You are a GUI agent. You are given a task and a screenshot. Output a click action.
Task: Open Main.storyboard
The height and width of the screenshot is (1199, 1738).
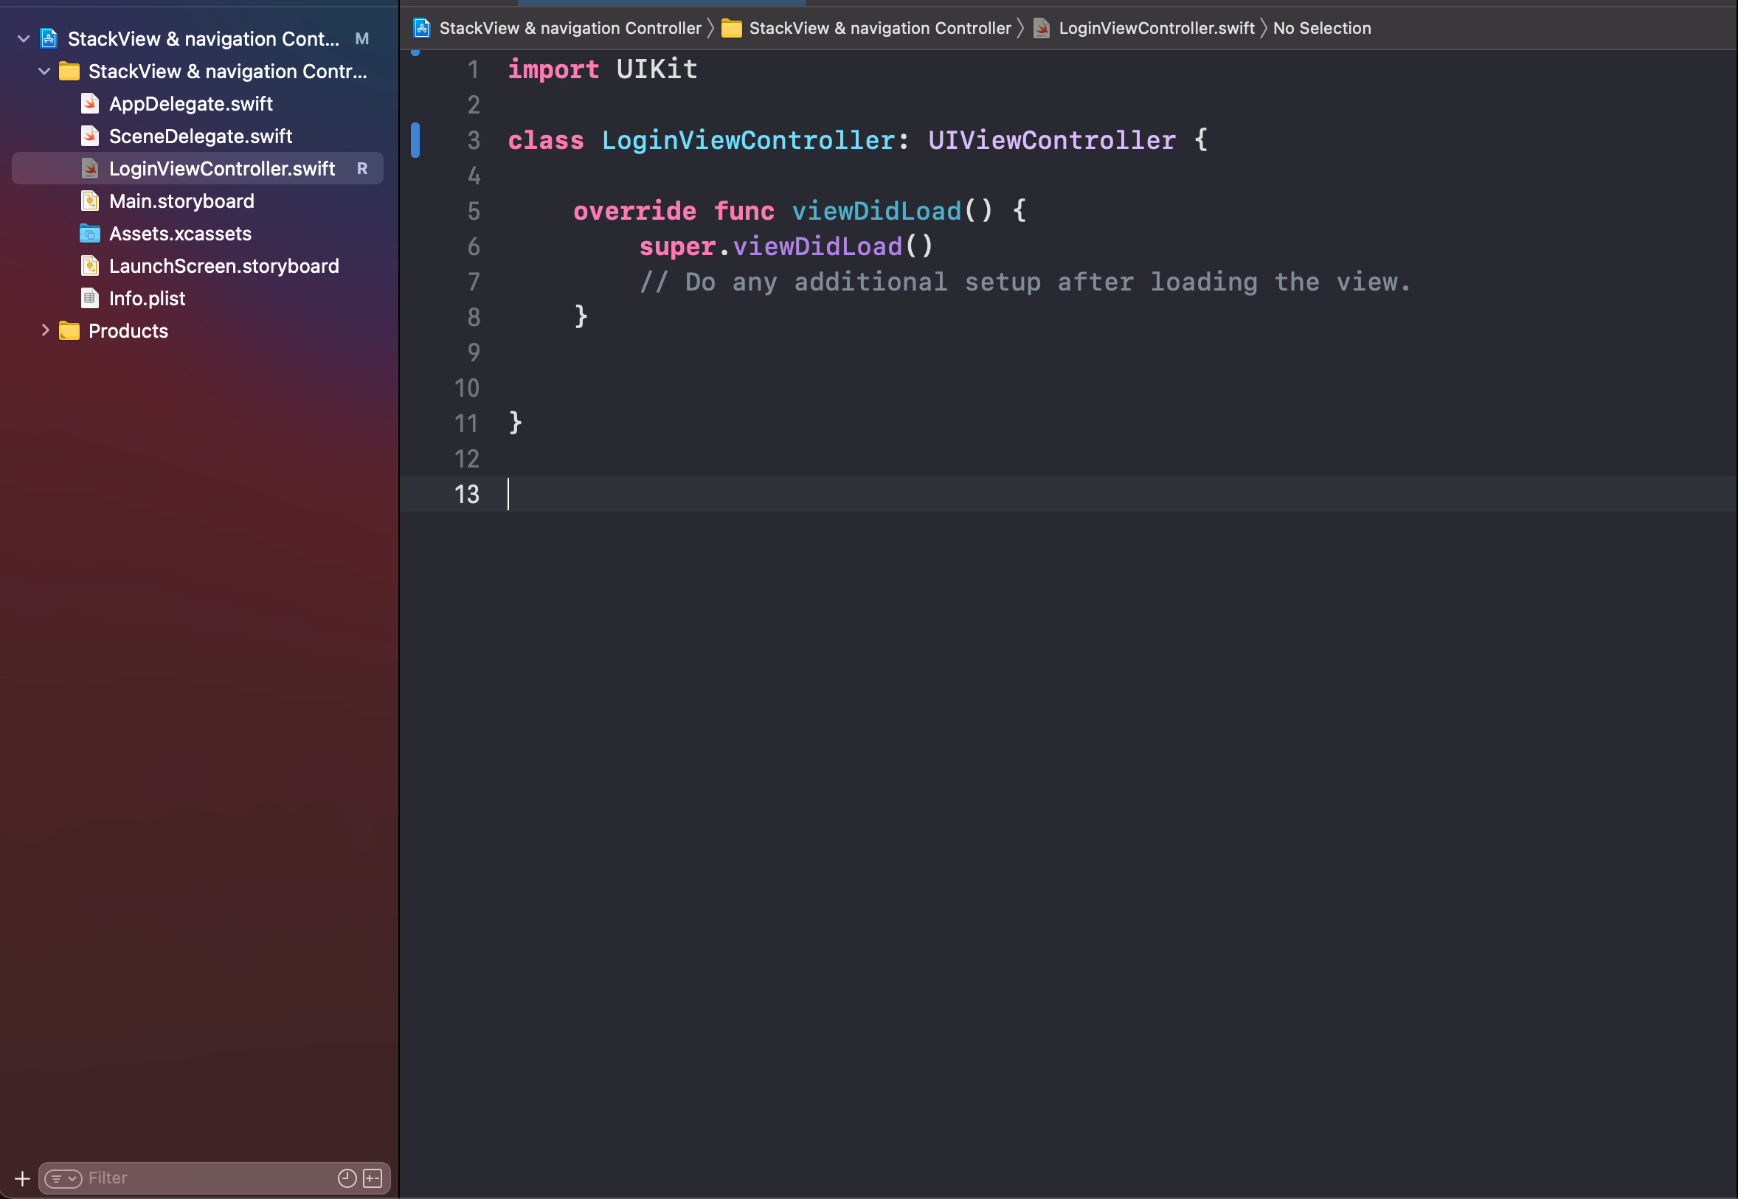tap(181, 201)
